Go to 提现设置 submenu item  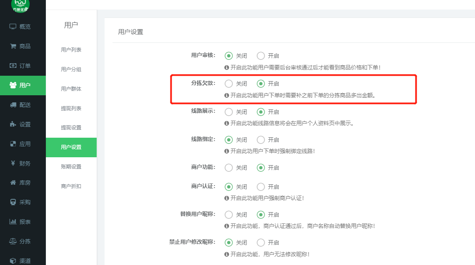point(71,128)
